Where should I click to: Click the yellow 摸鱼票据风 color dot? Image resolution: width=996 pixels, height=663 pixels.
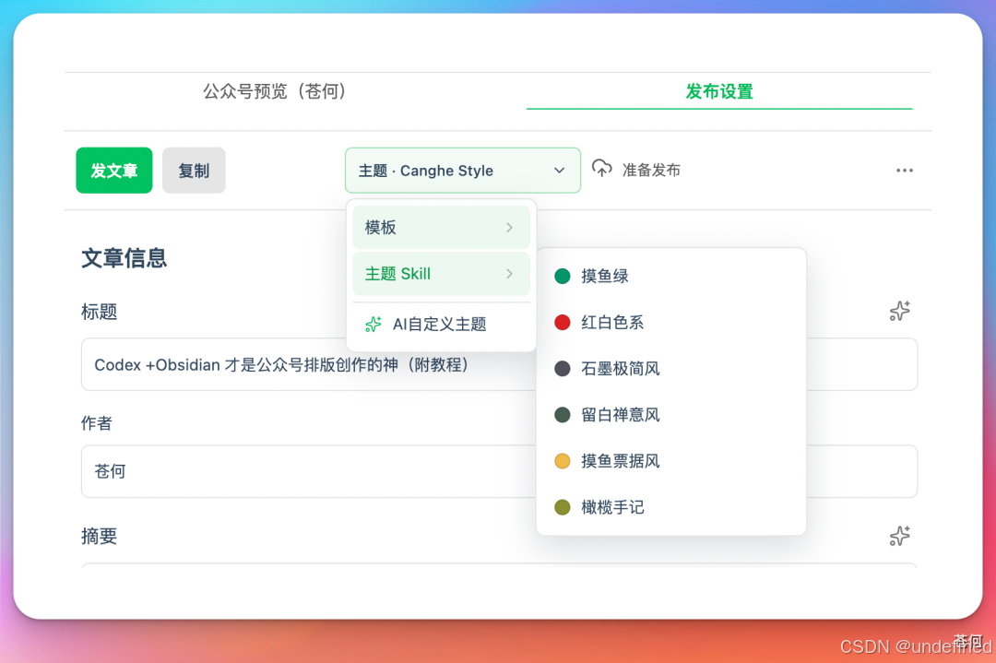coord(563,461)
